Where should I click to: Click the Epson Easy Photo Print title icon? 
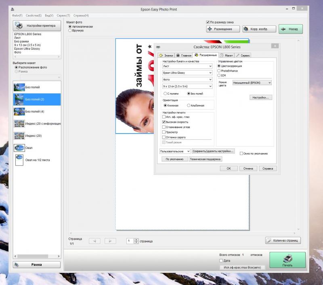[13, 9]
